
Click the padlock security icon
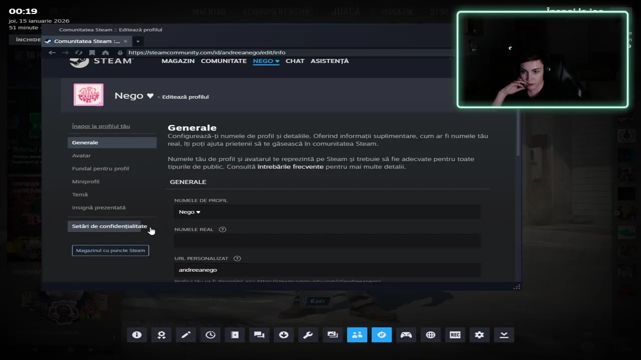(120, 52)
